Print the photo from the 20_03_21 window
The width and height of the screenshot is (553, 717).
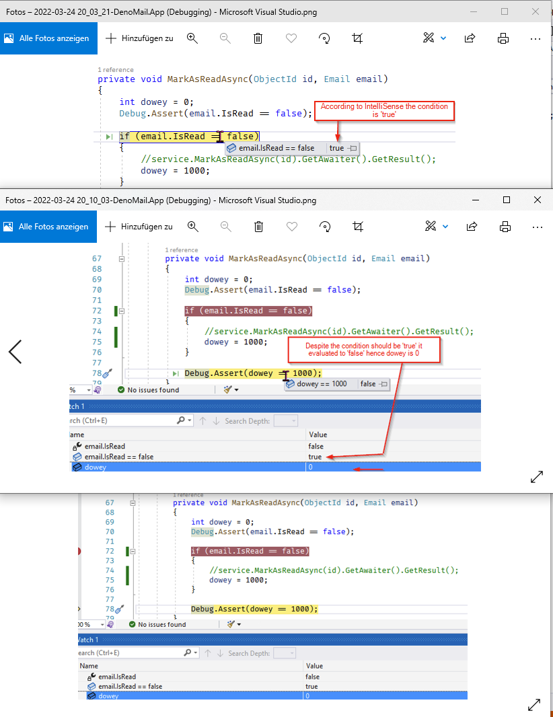(503, 38)
